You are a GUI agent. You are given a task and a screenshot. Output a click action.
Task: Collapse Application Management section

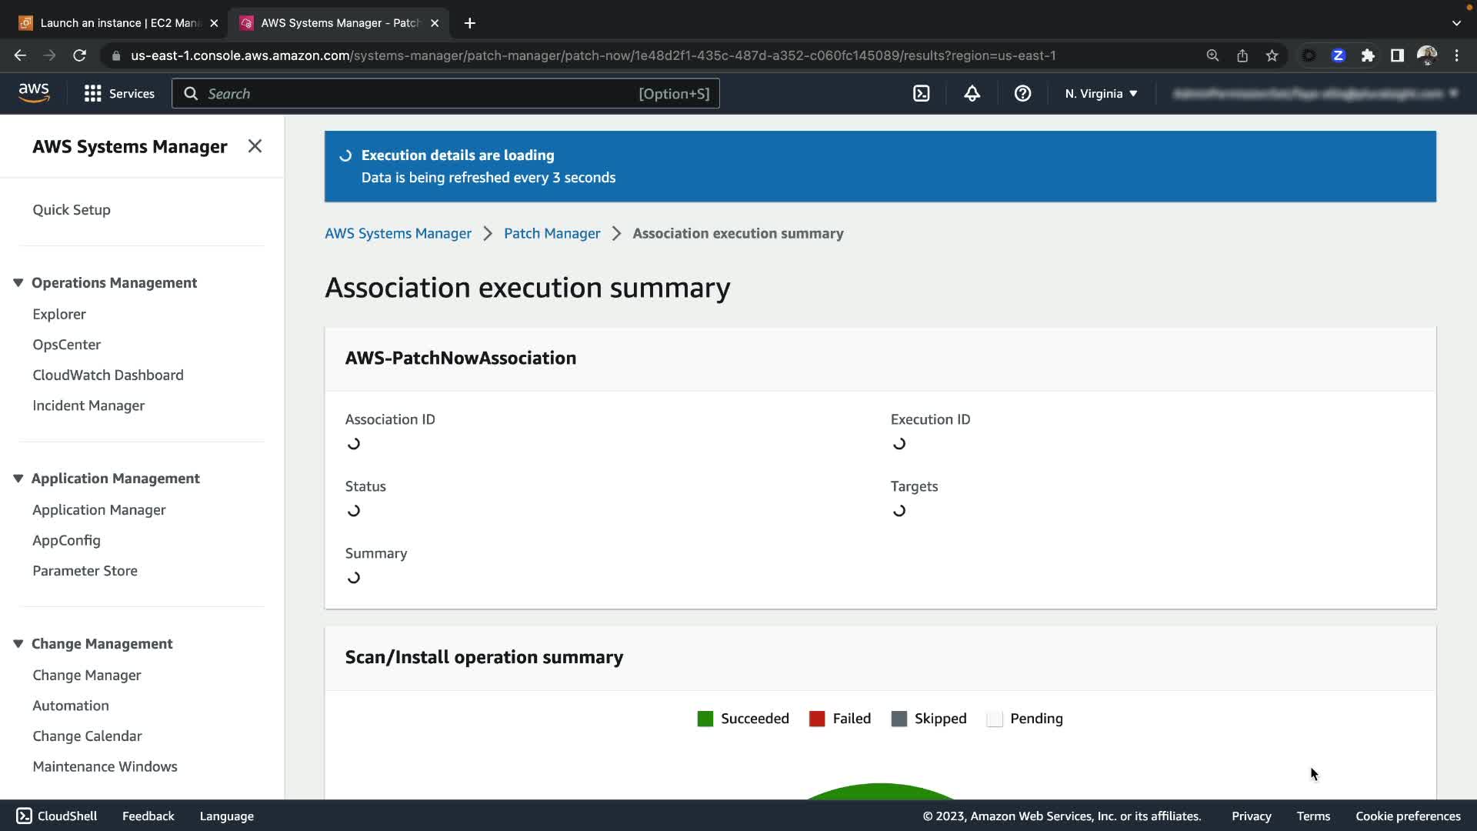click(x=18, y=478)
